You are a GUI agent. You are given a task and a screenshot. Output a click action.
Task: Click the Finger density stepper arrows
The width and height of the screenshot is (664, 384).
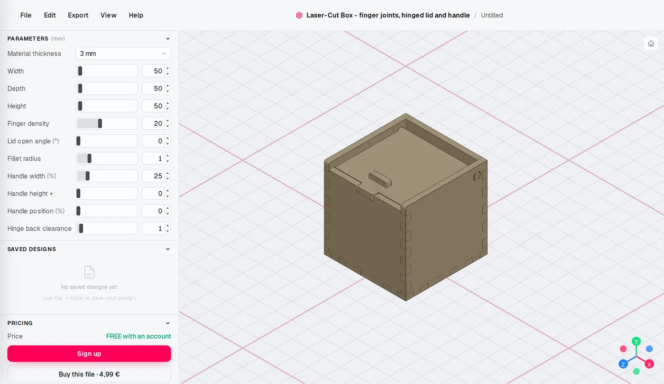tap(167, 124)
